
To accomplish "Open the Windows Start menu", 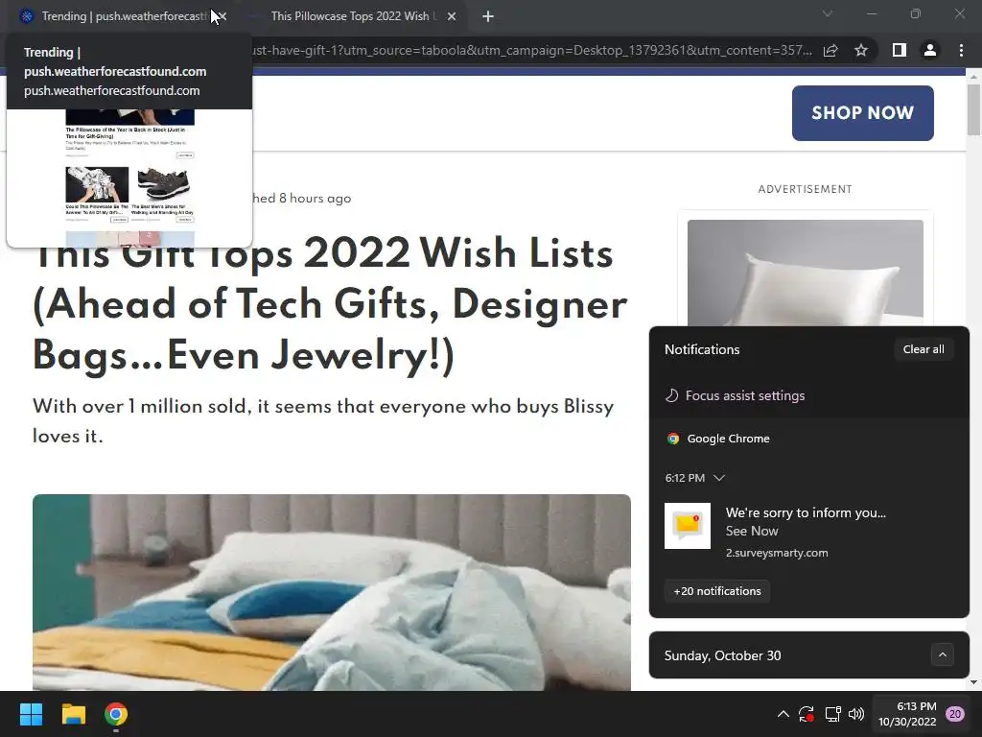I will pos(31,714).
